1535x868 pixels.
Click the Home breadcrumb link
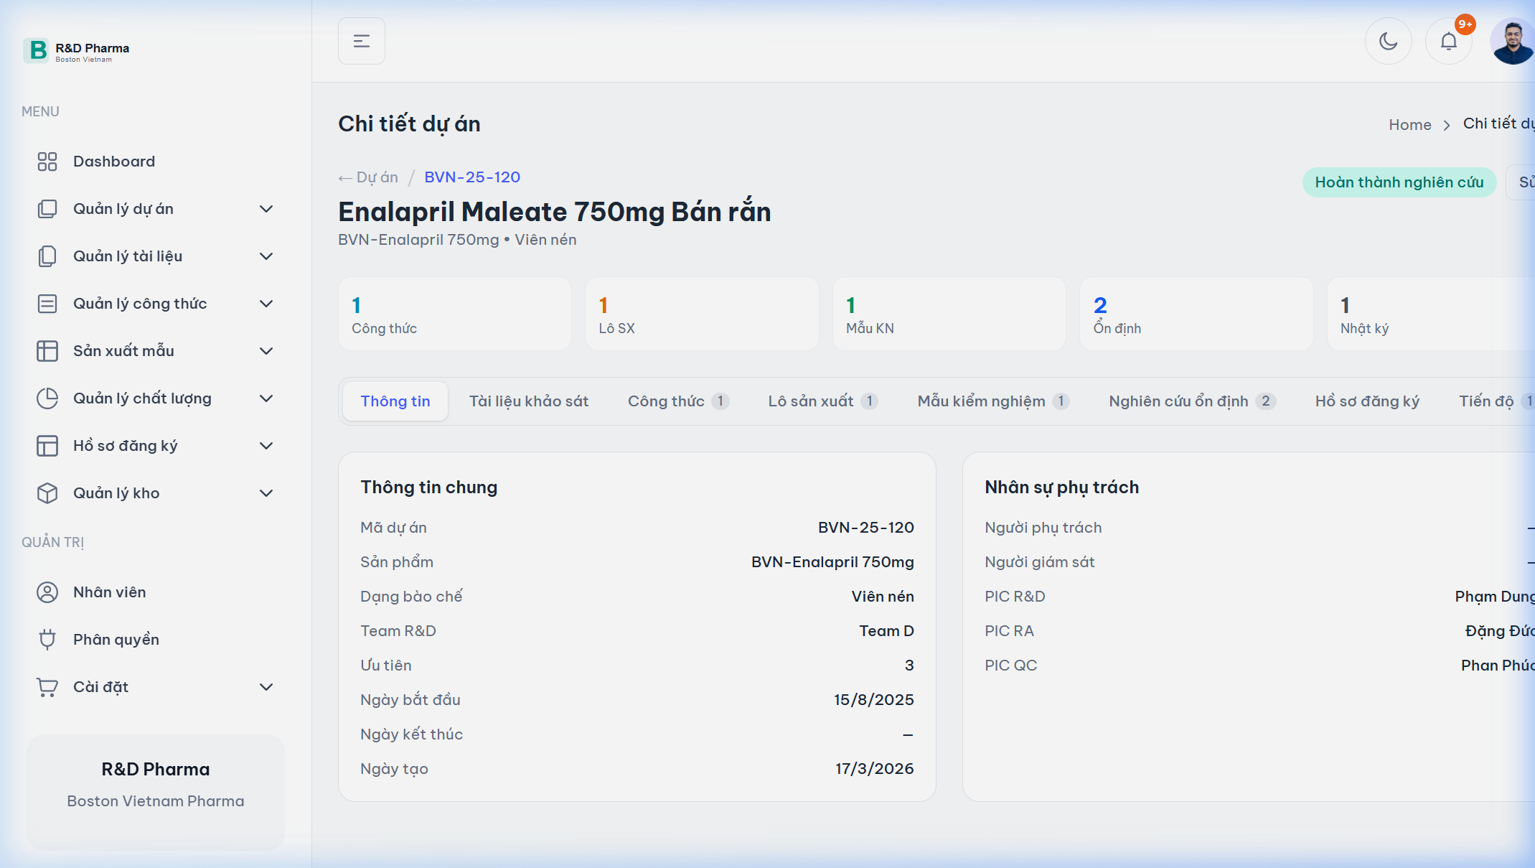1409,125
